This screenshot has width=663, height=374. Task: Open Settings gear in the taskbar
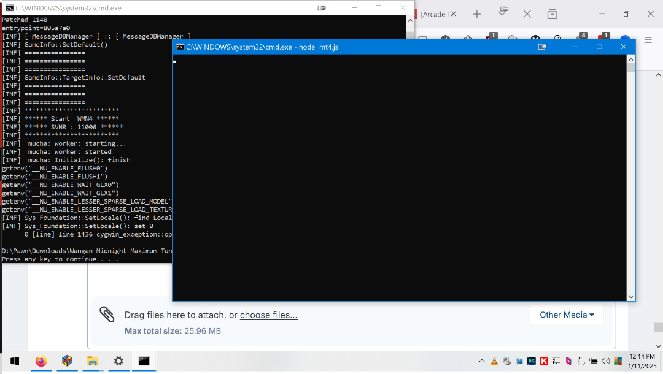(118, 361)
